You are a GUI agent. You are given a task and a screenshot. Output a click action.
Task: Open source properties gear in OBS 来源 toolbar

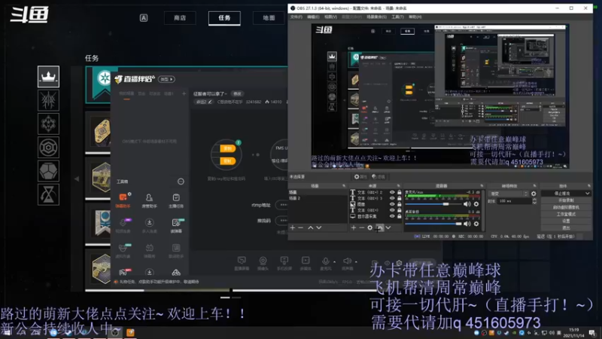point(369,228)
